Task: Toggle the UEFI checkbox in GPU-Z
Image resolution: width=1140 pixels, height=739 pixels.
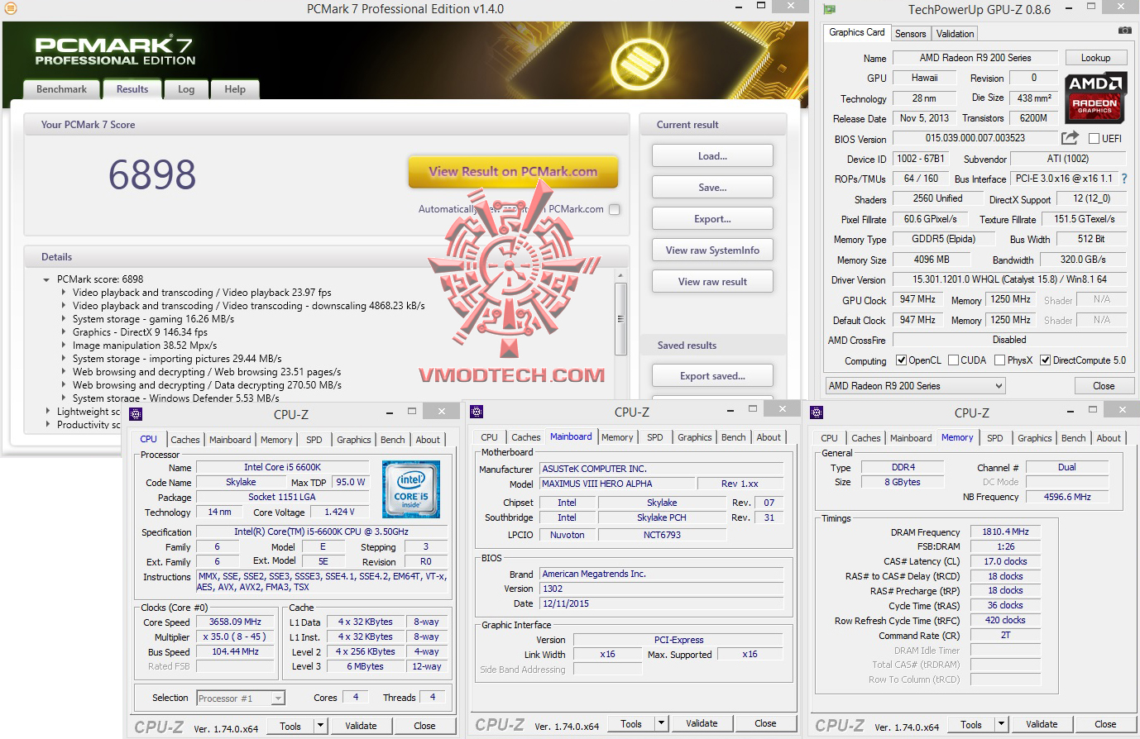Action: tap(1094, 139)
